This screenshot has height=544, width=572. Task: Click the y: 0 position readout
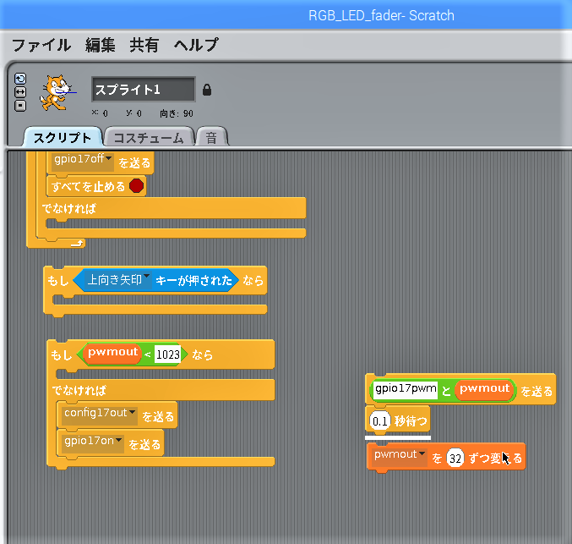tap(133, 113)
